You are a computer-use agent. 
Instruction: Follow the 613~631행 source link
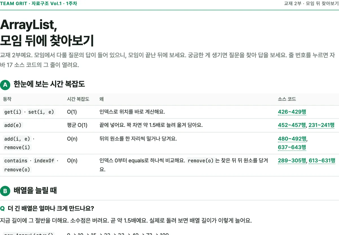322,161
